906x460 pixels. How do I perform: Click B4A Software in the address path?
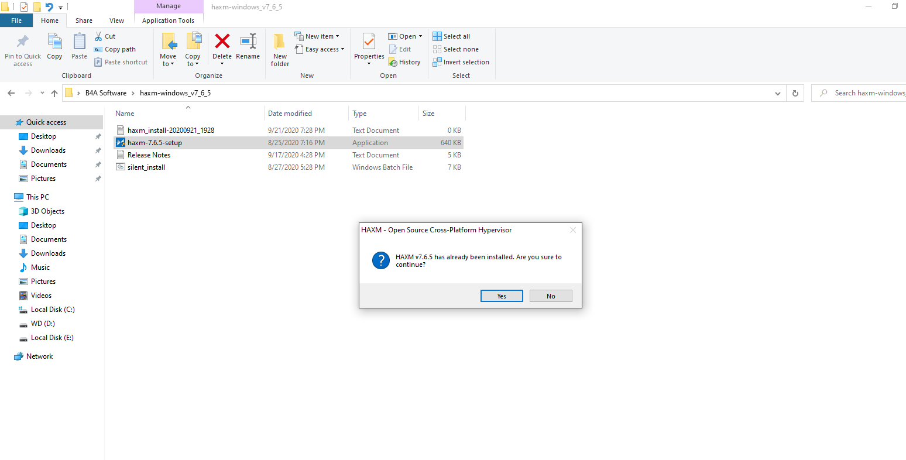coord(106,93)
